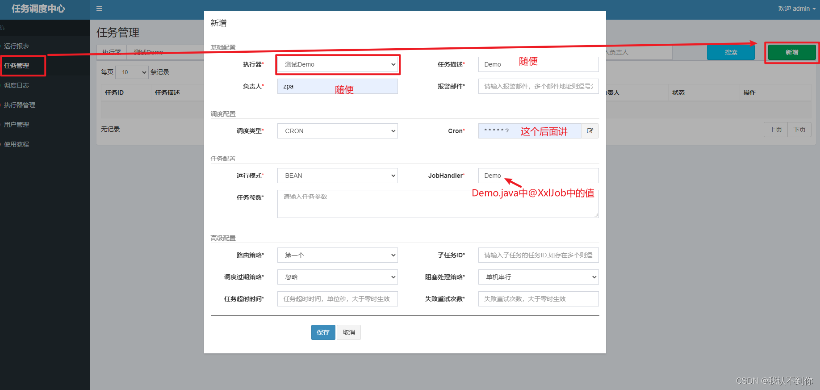The height and width of the screenshot is (390, 820).
Task: Click the 负责人 search filter in background page
Action: pos(639,52)
